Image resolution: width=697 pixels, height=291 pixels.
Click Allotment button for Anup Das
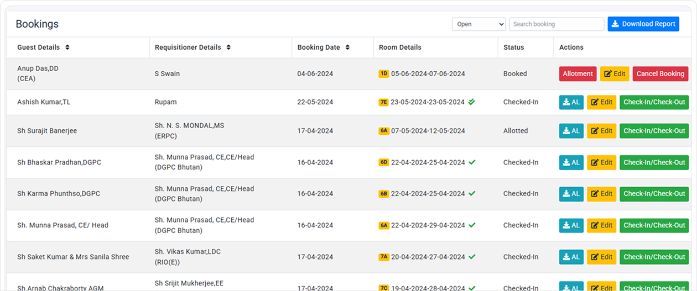(578, 74)
